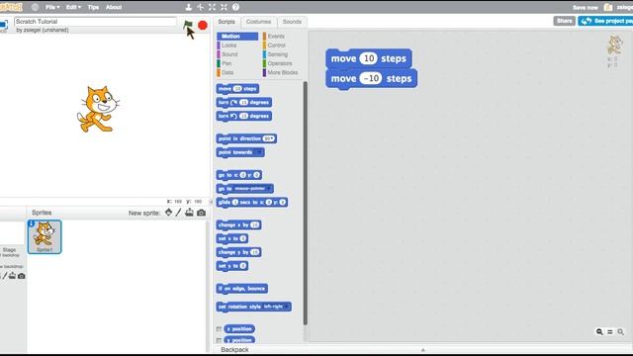The width and height of the screenshot is (633, 356).
Task: Open point towards target dropdown
Action: click(x=259, y=152)
